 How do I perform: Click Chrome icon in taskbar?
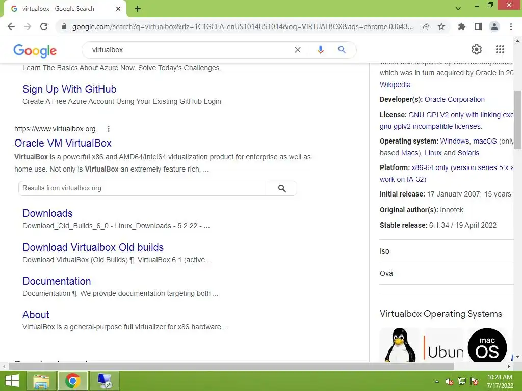[73, 381]
